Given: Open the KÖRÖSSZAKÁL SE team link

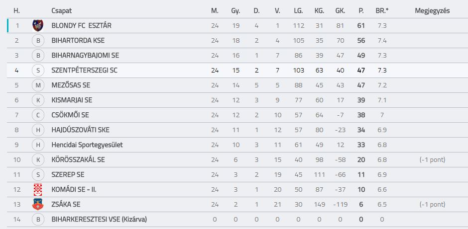Looking at the screenshot, I should click(78, 159).
